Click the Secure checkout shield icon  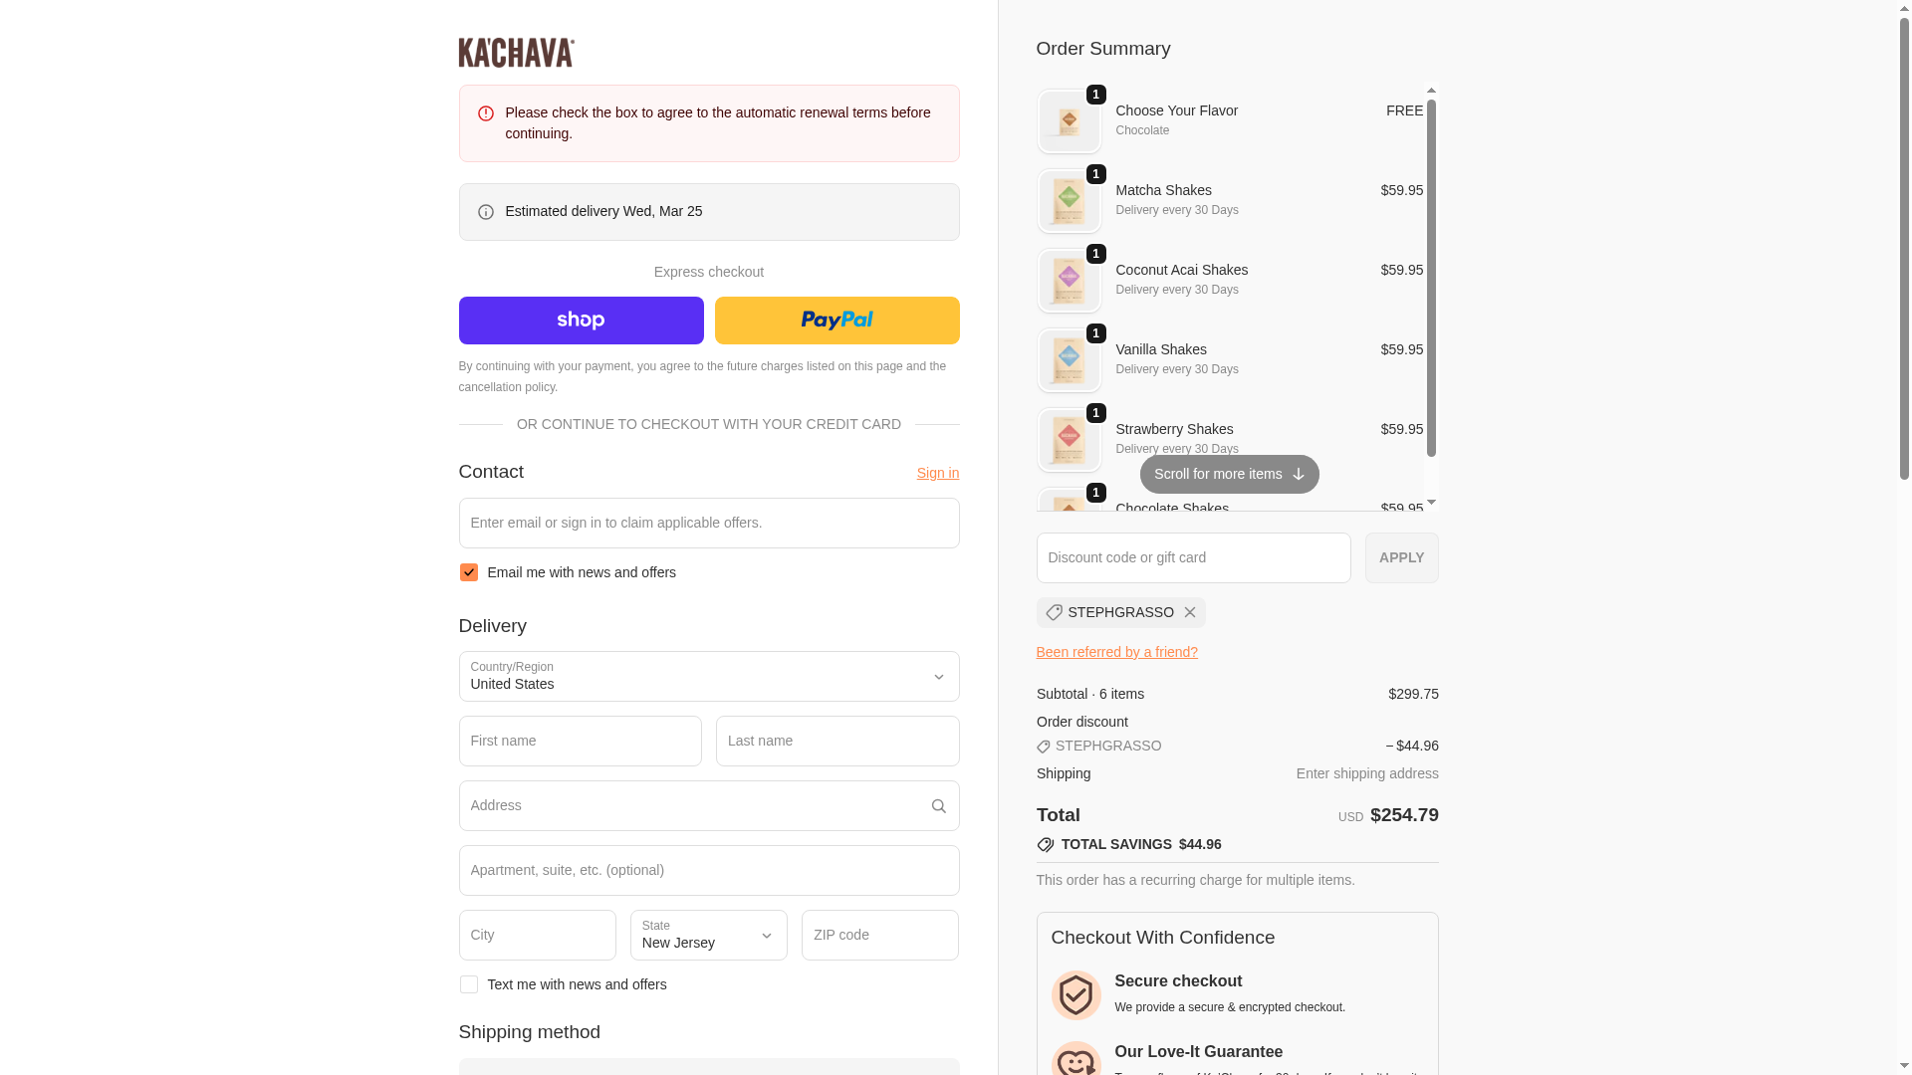(x=1075, y=994)
